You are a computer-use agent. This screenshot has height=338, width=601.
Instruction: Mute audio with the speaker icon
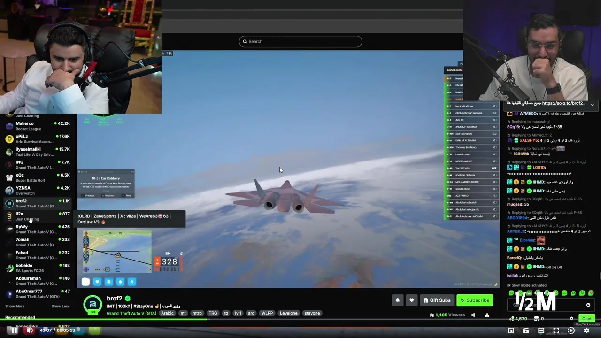pos(30,330)
